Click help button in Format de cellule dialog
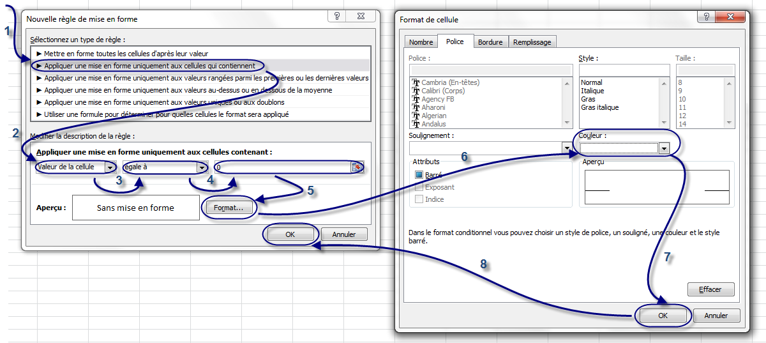Screen dimensions: 766x343 [705, 18]
